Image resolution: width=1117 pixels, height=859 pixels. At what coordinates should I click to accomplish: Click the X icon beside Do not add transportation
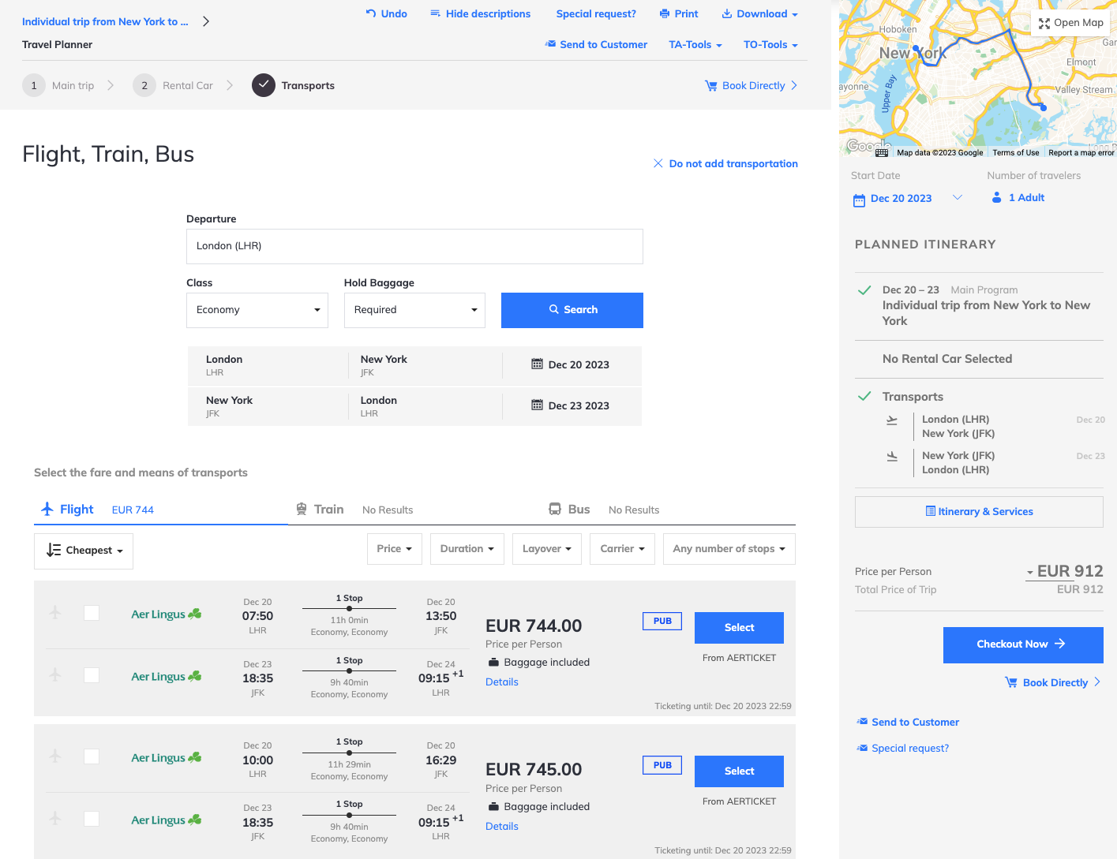click(658, 163)
